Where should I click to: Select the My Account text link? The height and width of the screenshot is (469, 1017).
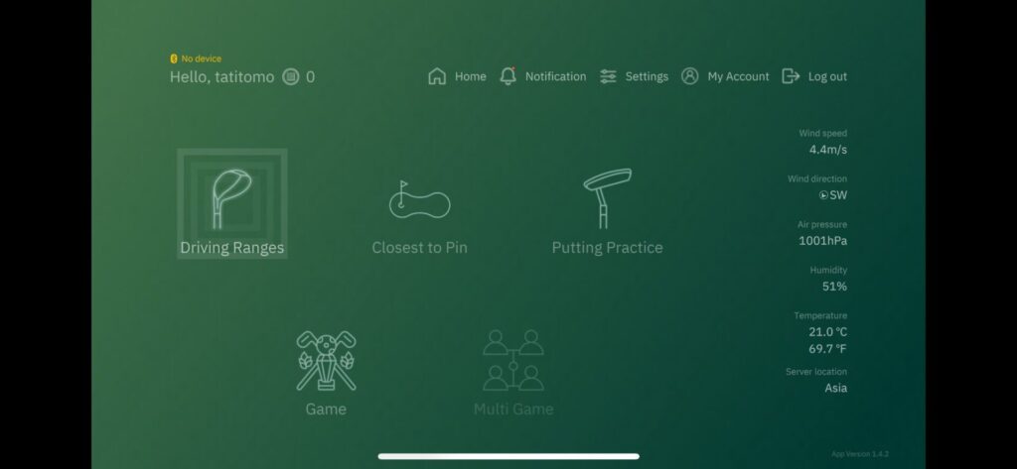click(738, 76)
